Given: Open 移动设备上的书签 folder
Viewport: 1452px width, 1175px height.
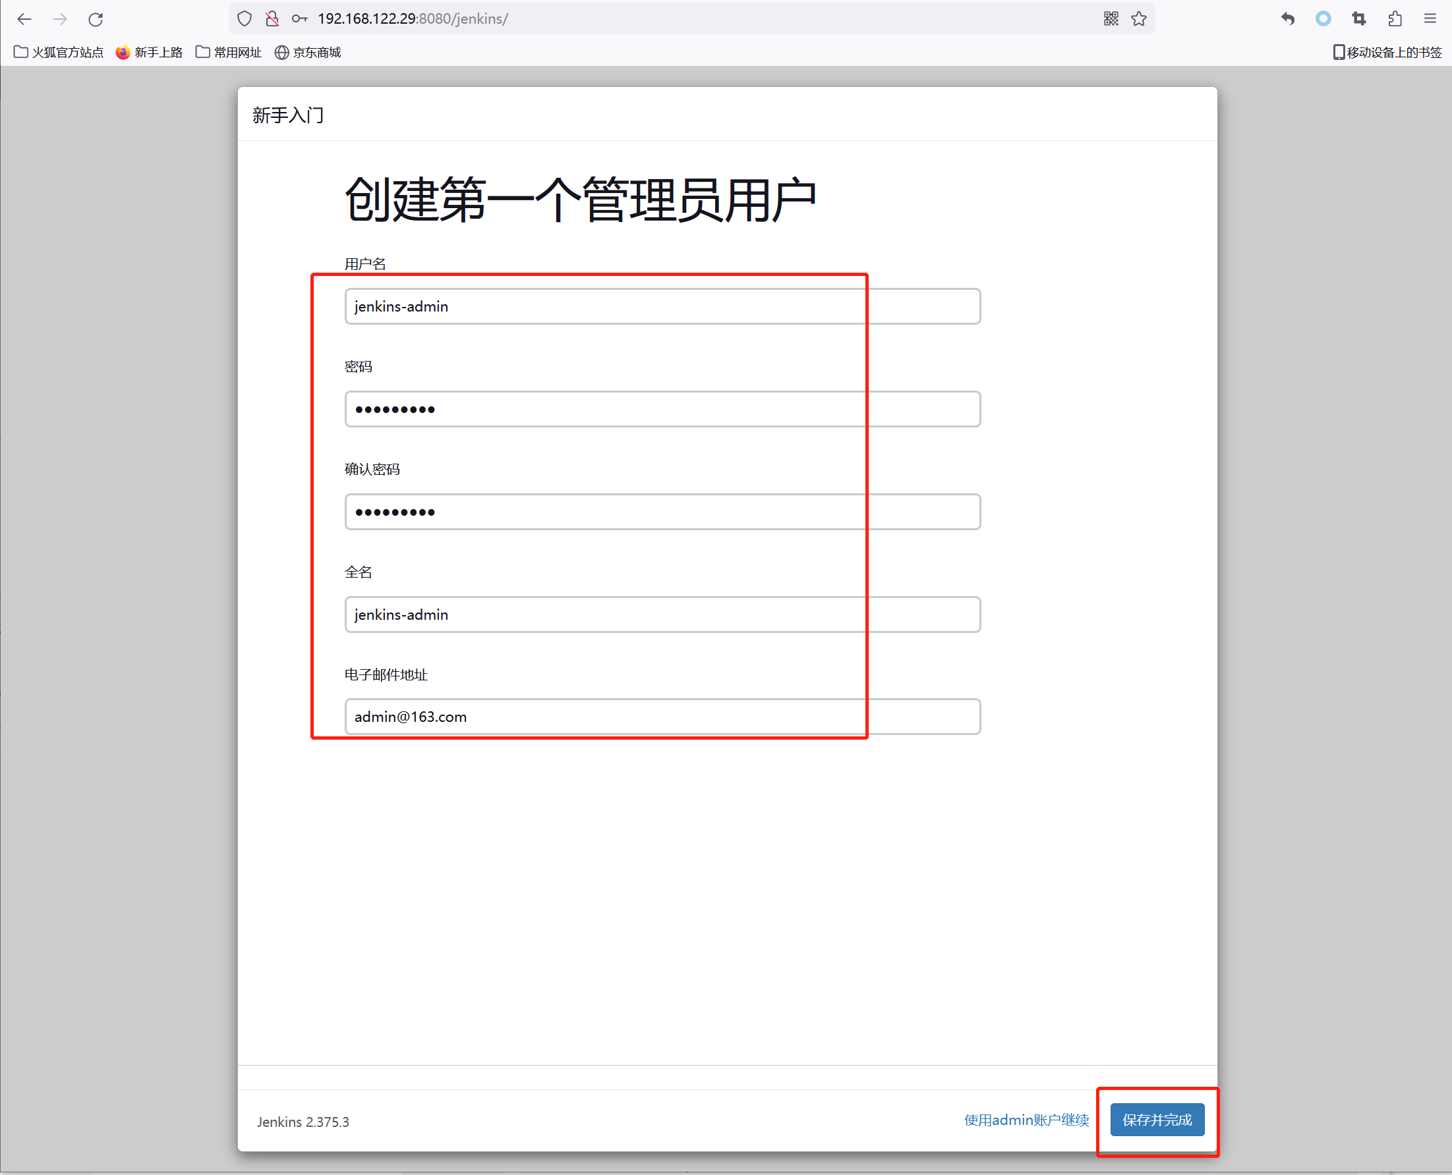Looking at the screenshot, I should click(x=1387, y=52).
